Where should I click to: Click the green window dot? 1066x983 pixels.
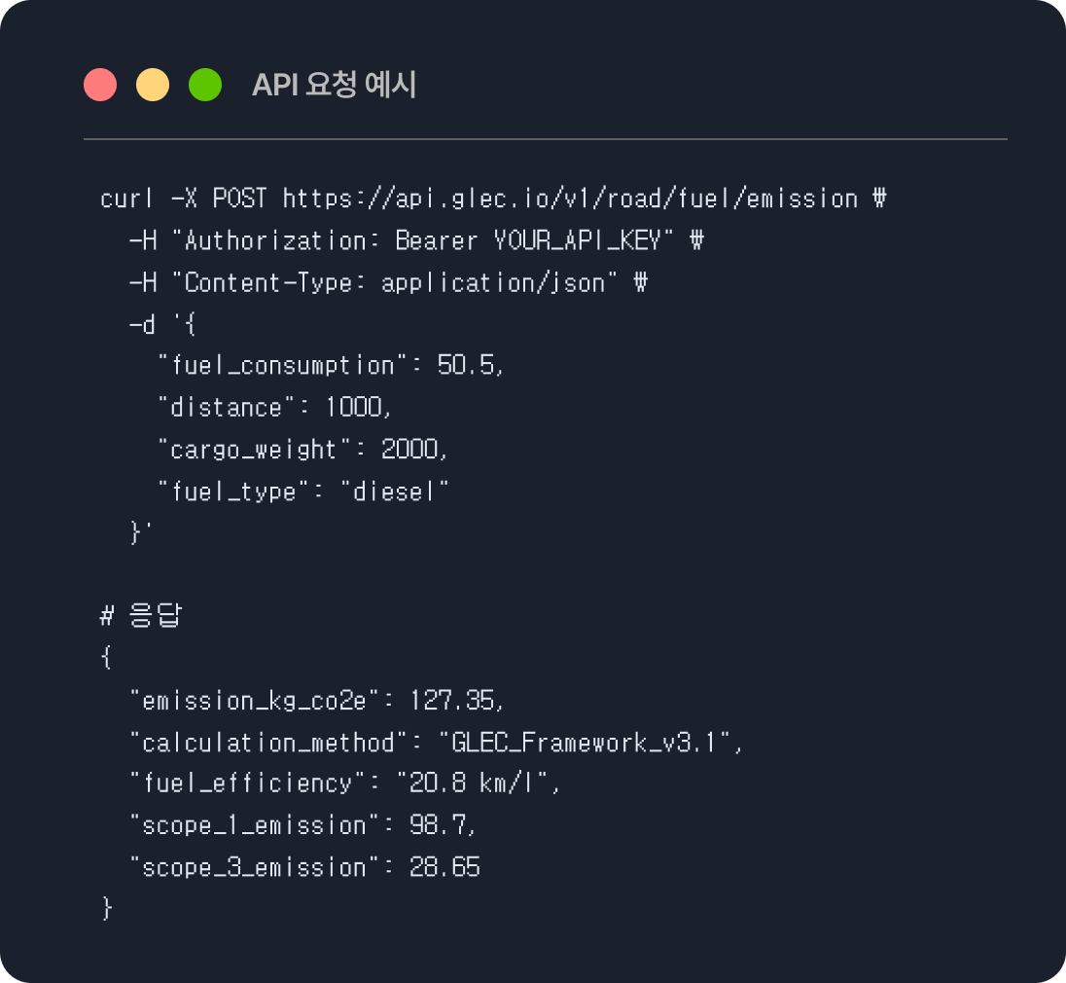(x=205, y=85)
